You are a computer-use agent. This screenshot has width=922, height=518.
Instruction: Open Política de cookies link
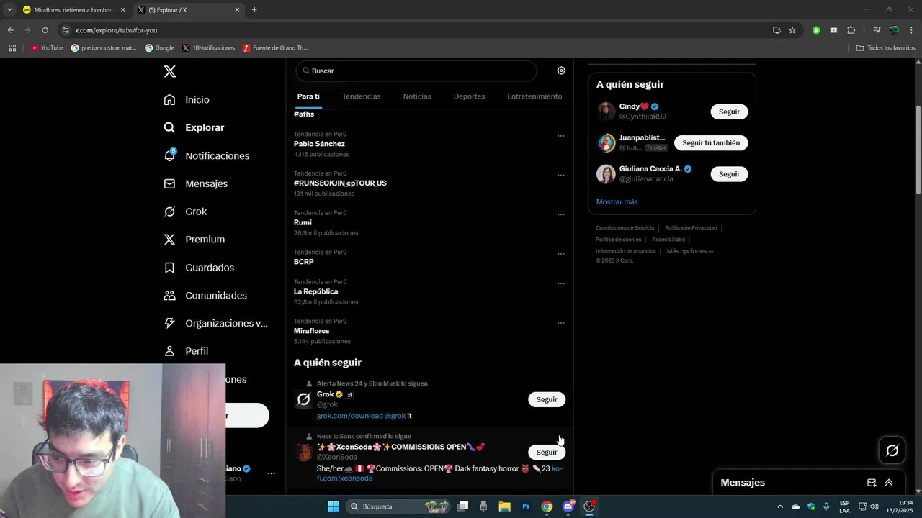coord(618,240)
